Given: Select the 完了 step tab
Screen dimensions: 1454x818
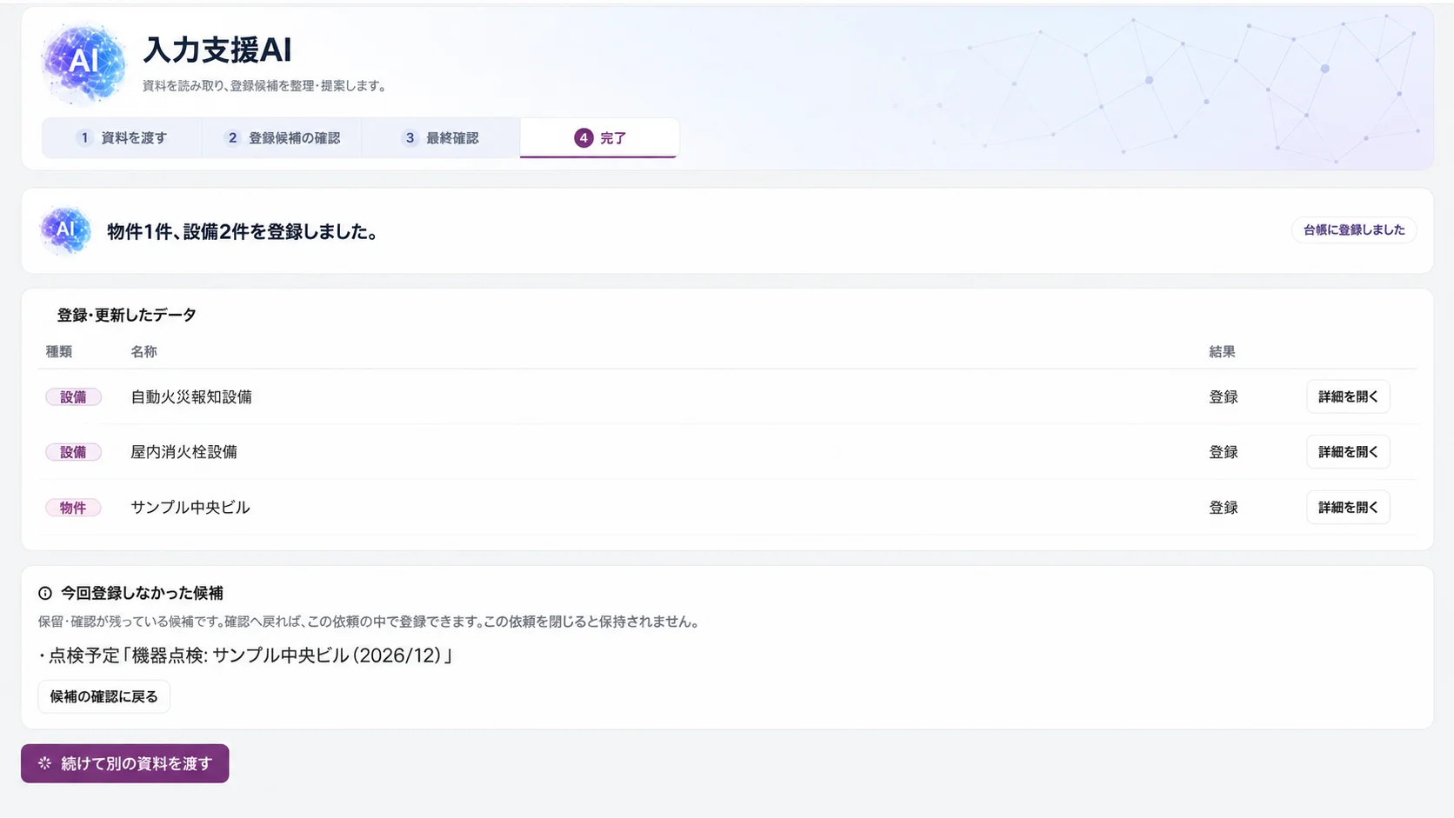Looking at the screenshot, I should point(599,138).
